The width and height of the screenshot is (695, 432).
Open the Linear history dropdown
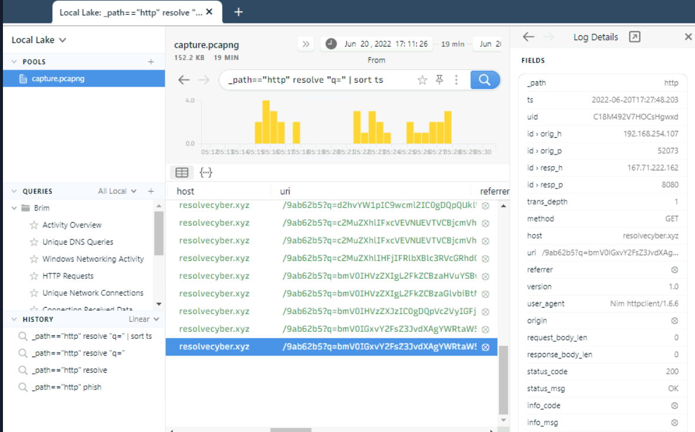tap(144, 319)
